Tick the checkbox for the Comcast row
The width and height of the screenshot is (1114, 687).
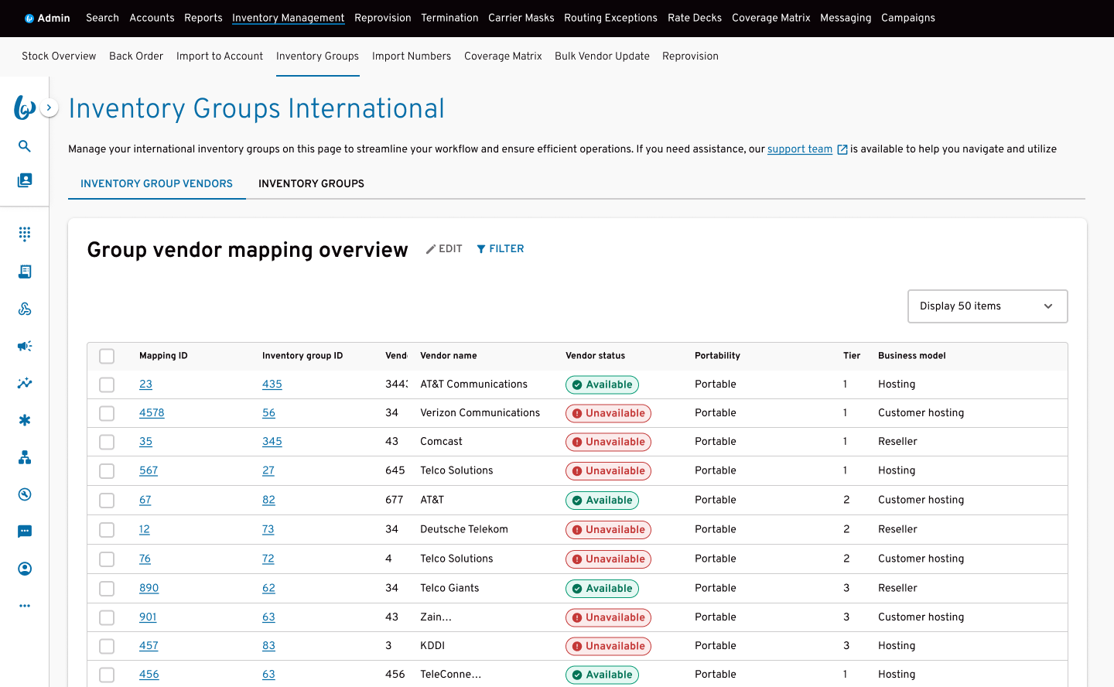107,442
